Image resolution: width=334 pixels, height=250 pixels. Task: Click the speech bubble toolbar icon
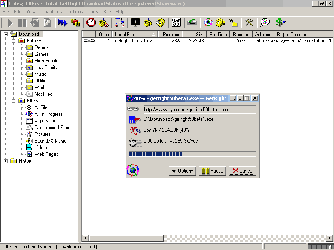pos(264,22)
